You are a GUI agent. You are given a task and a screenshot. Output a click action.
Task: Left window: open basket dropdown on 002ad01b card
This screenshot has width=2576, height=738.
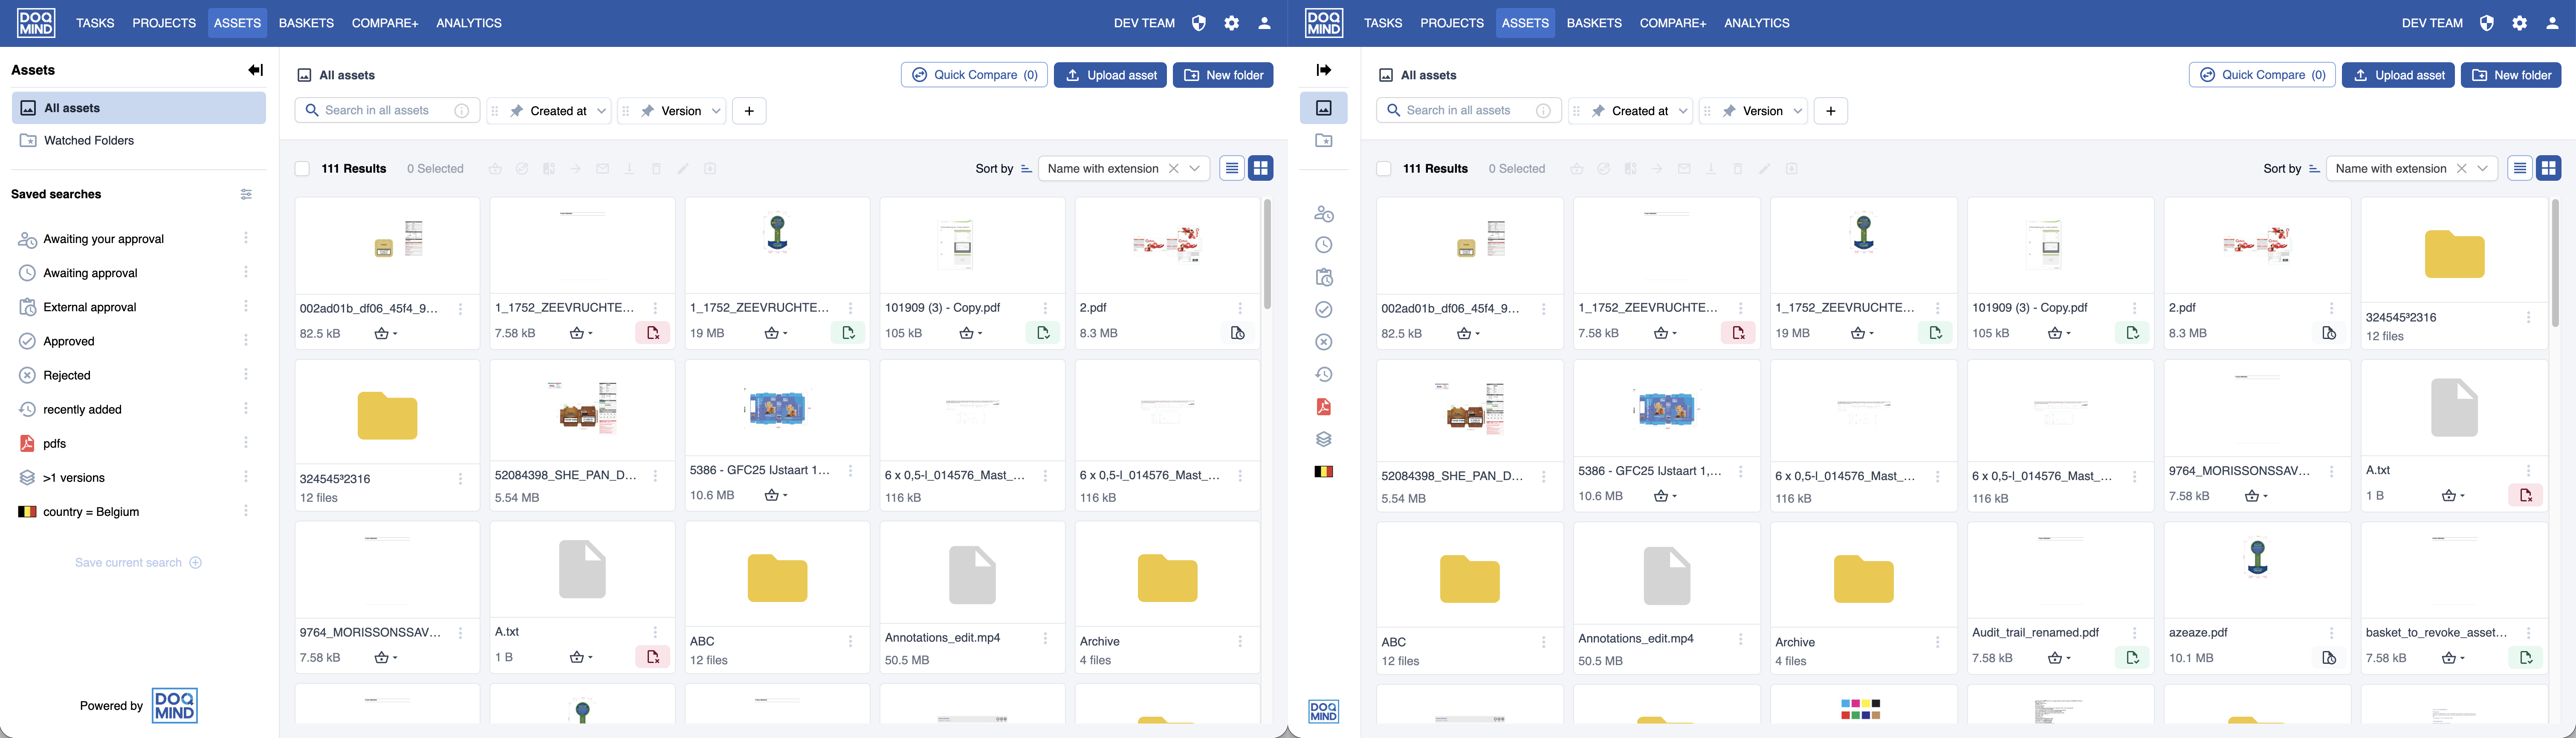tap(385, 334)
